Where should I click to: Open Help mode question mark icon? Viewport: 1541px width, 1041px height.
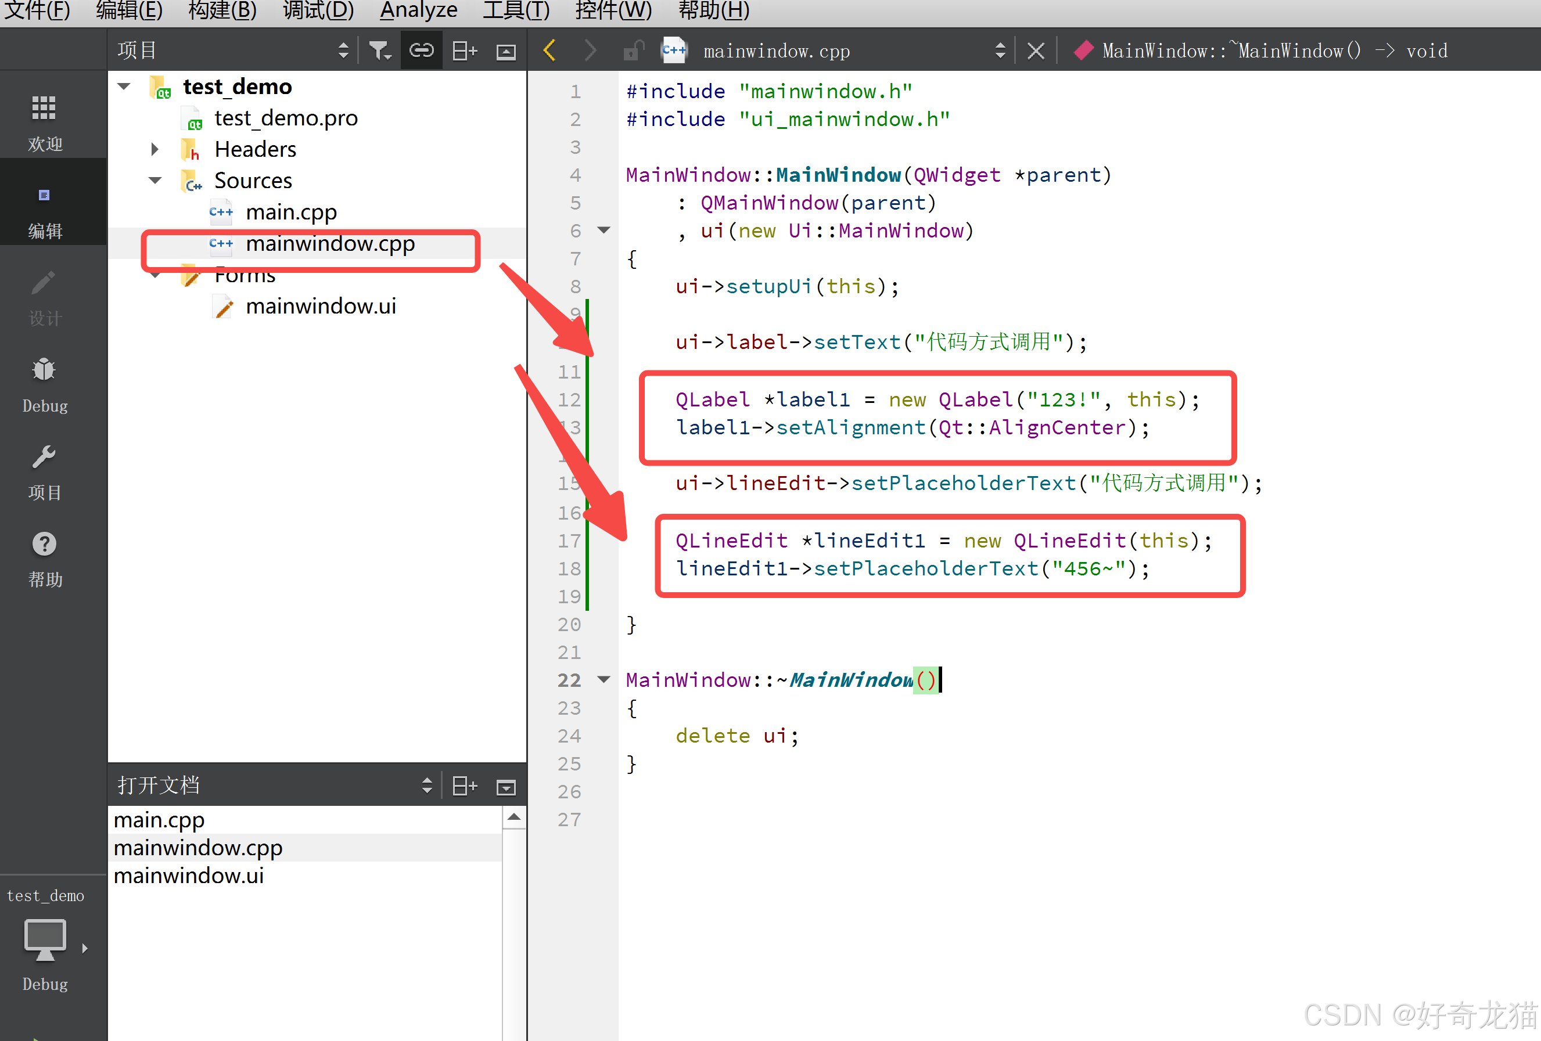click(x=44, y=543)
